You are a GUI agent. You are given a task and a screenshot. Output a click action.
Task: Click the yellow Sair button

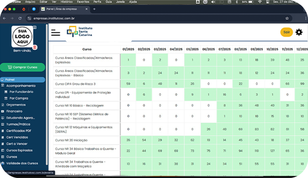(286, 32)
